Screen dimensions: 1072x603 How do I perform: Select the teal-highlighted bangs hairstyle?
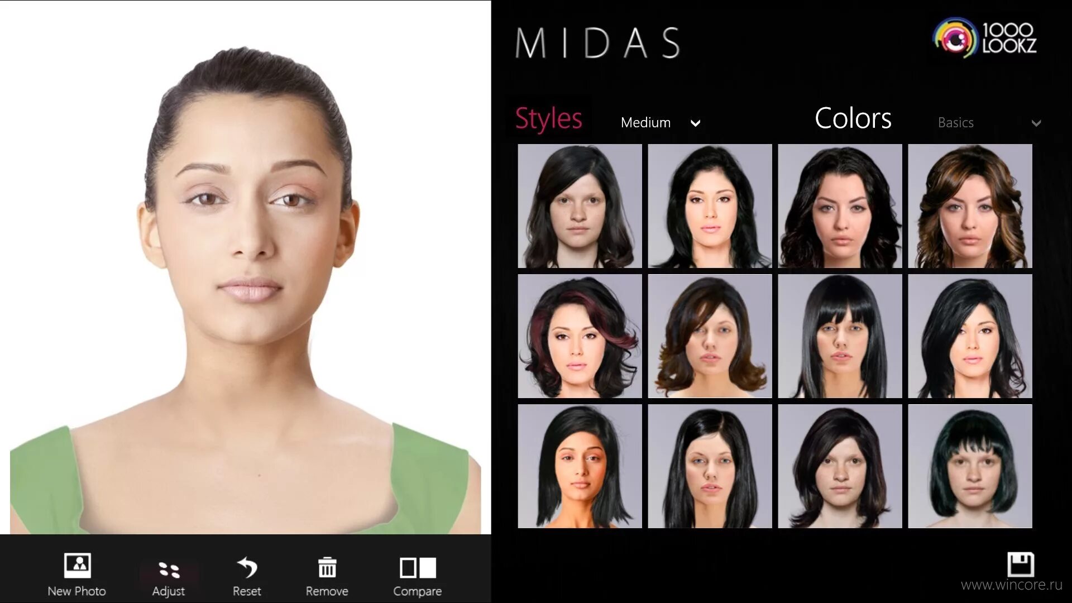[x=970, y=466]
